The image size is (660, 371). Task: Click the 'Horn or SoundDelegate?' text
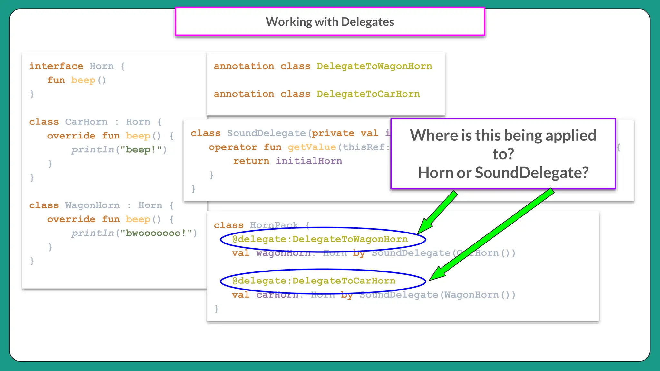(x=503, y=173)
